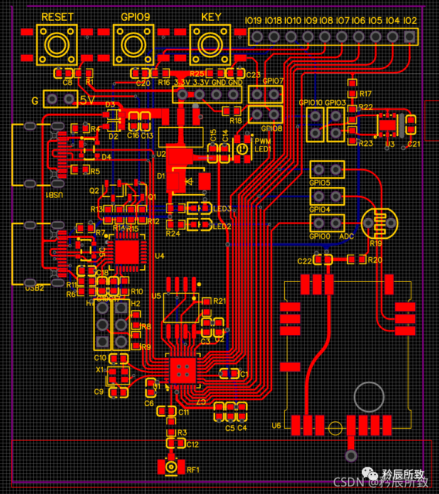
Task: Pick the RF1 antenna connector pad
Action: (x=171, y=467)
